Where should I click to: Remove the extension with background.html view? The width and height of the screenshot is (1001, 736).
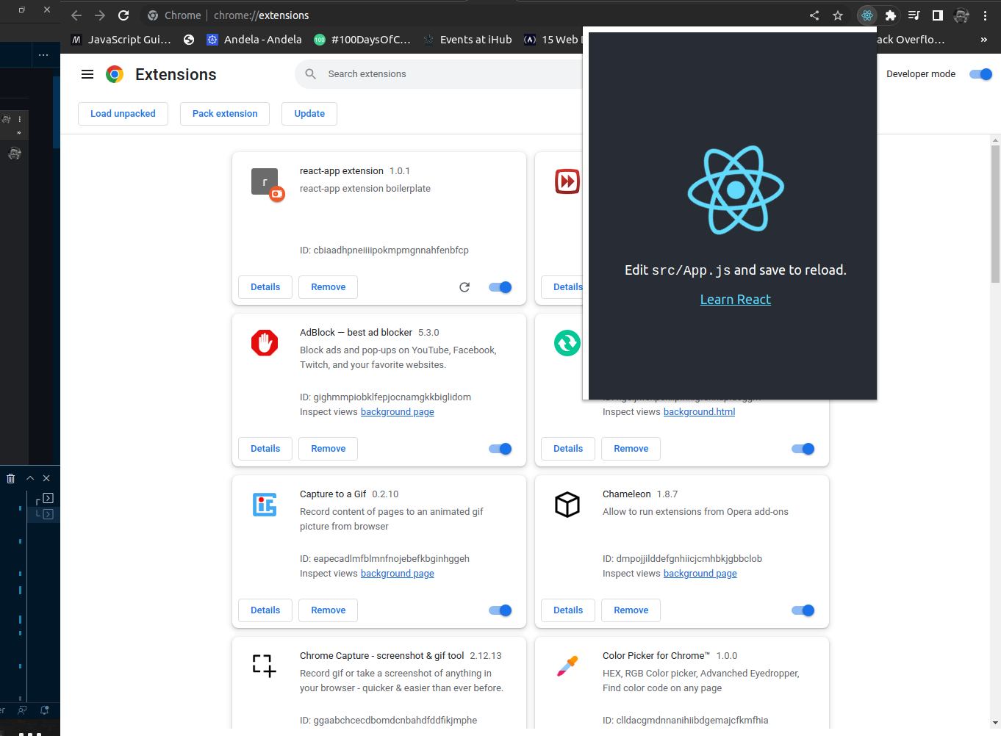[x=631, y=449]
